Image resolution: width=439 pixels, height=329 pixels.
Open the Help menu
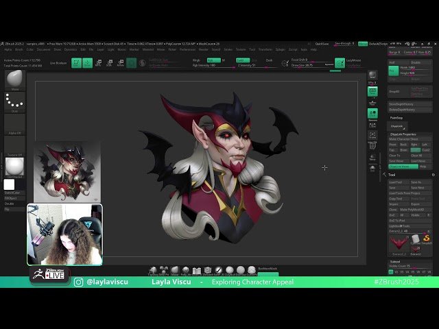click(x=313, y=49)
